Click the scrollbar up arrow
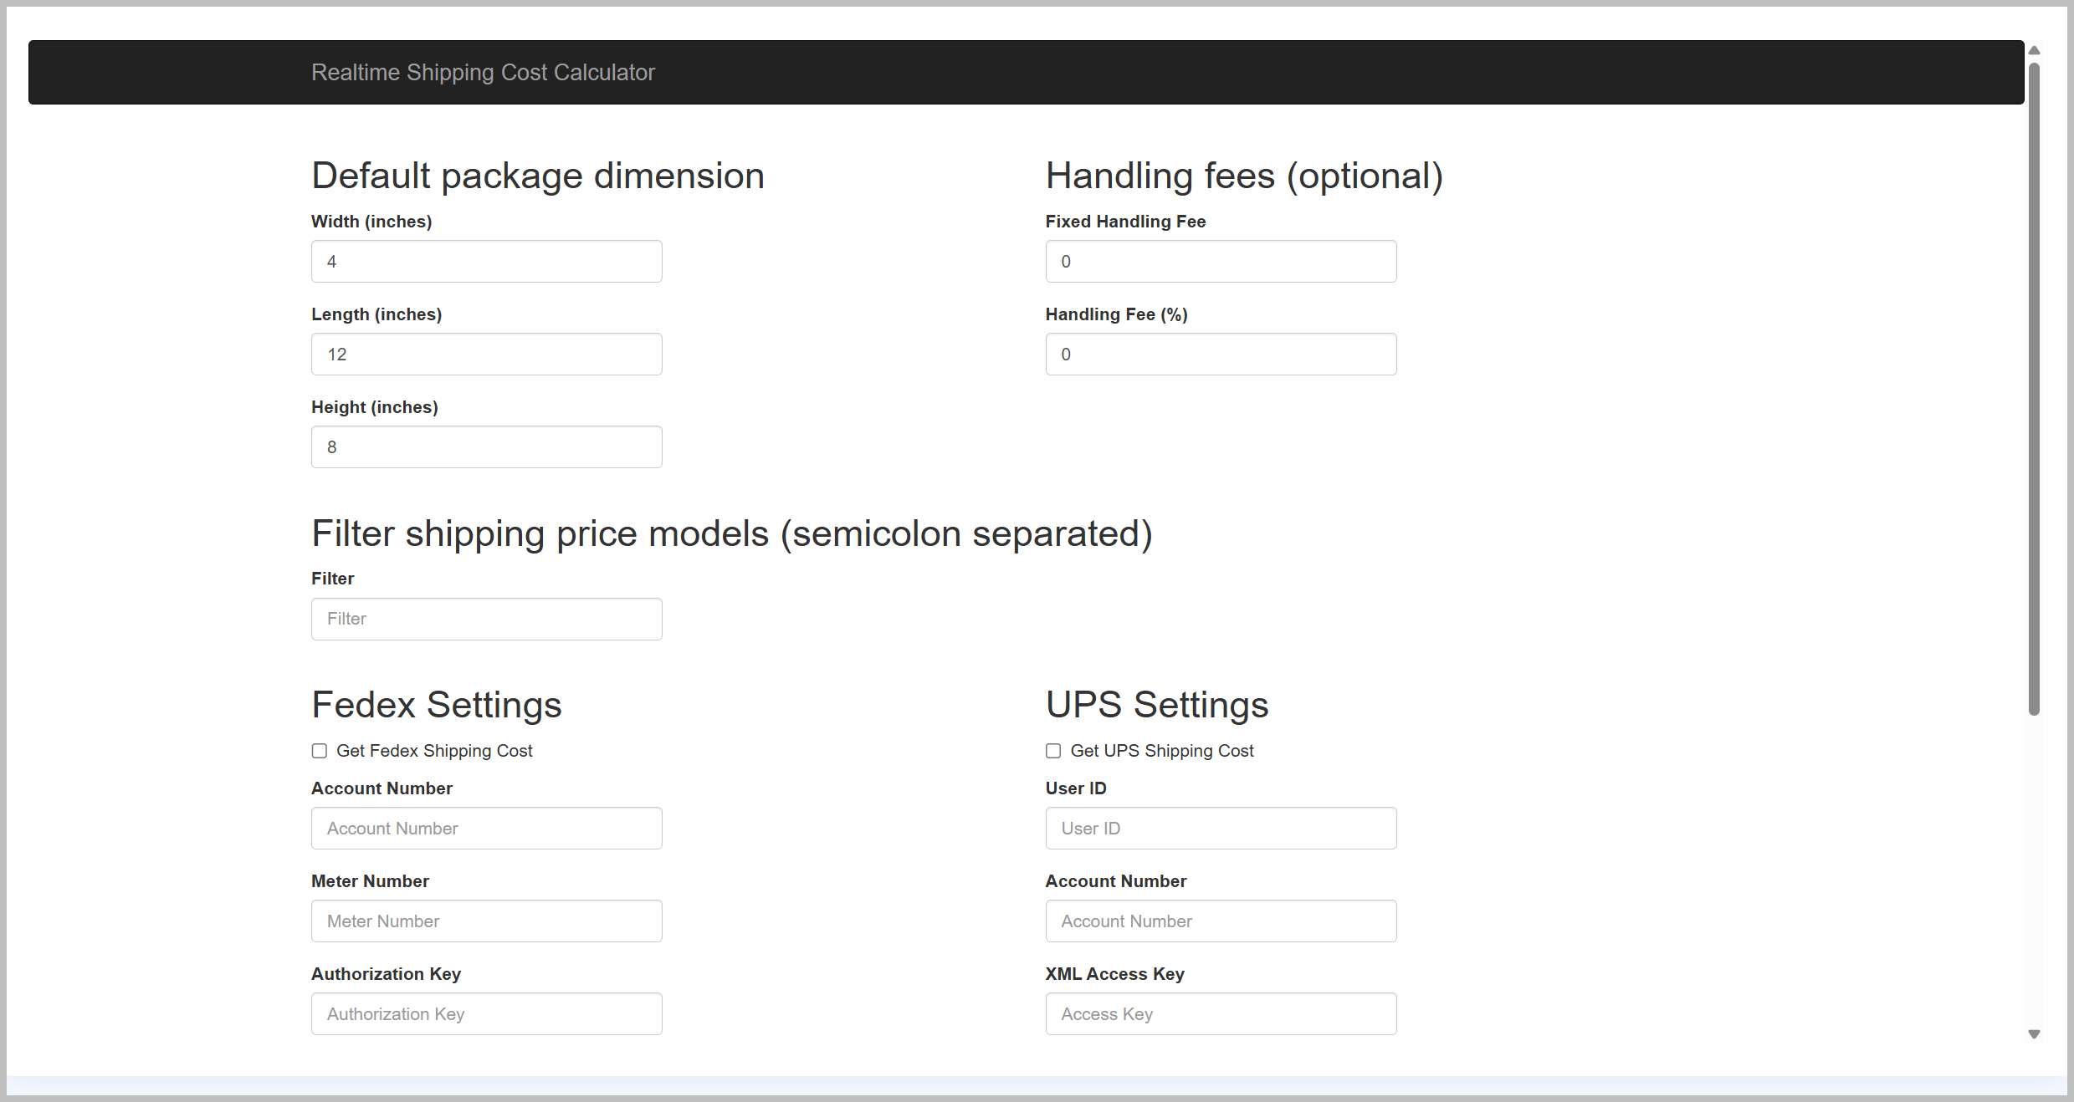 pyautogui.click(x=2034, y=51)
